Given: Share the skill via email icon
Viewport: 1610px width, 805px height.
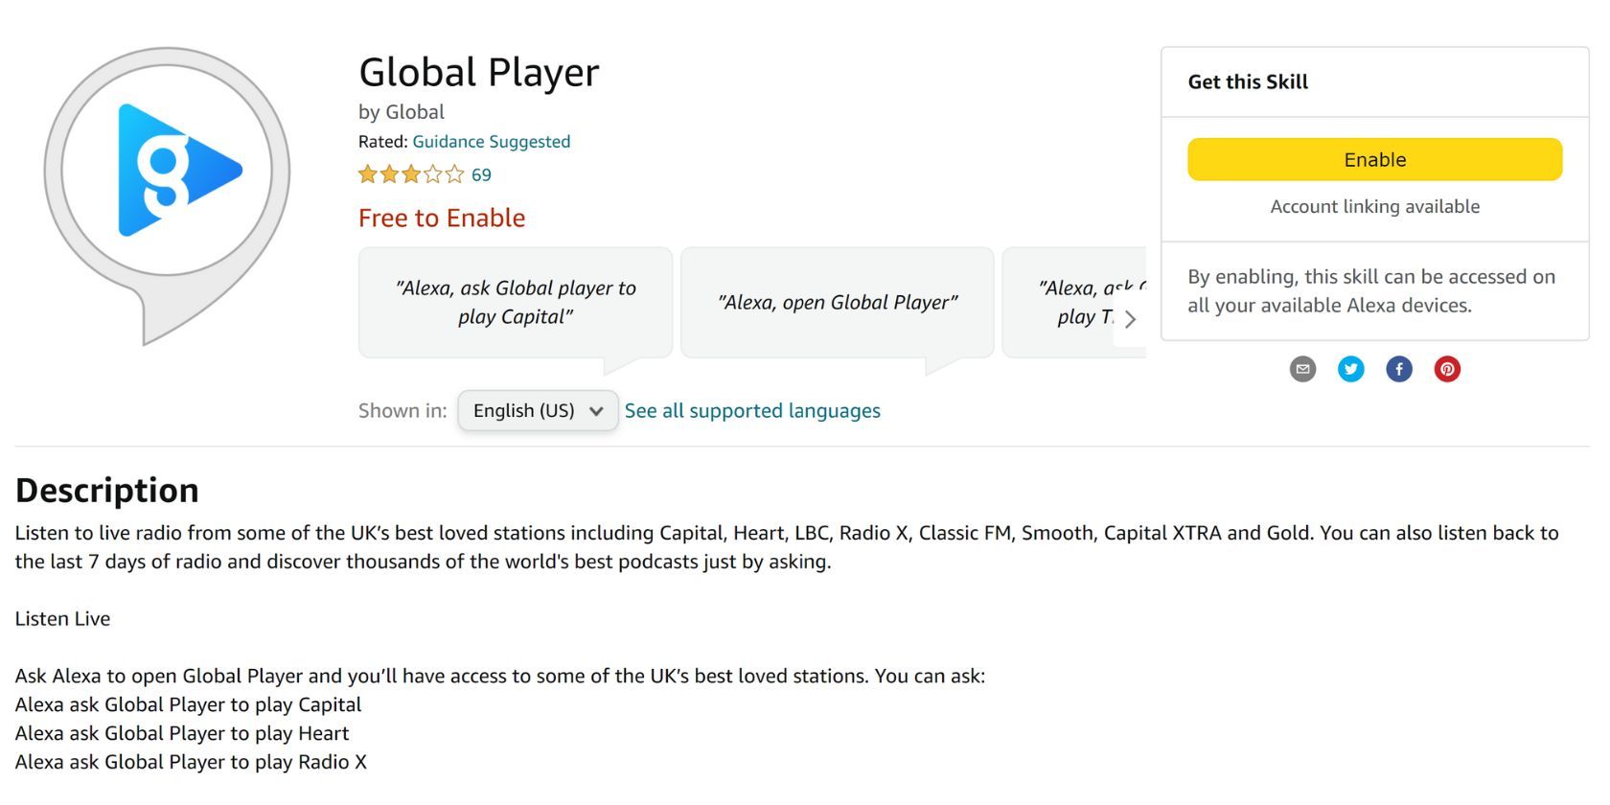Looking at the screenshot, I should pos(1302,369).
